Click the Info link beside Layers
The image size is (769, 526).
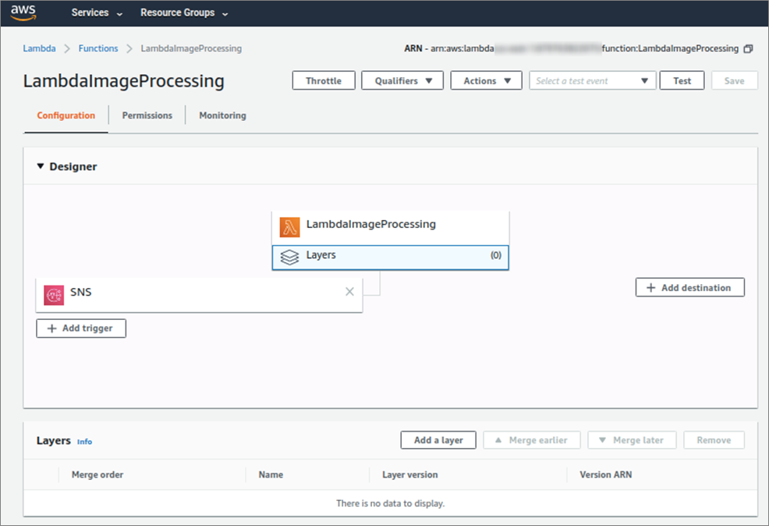[84, 441]
